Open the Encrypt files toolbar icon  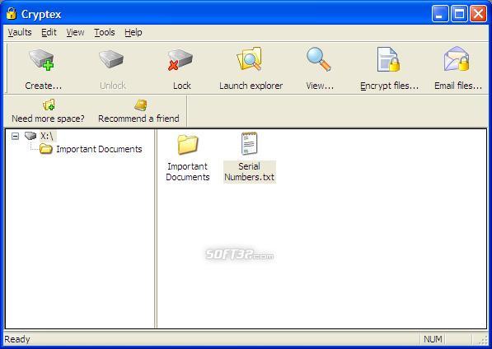(388, 59)
